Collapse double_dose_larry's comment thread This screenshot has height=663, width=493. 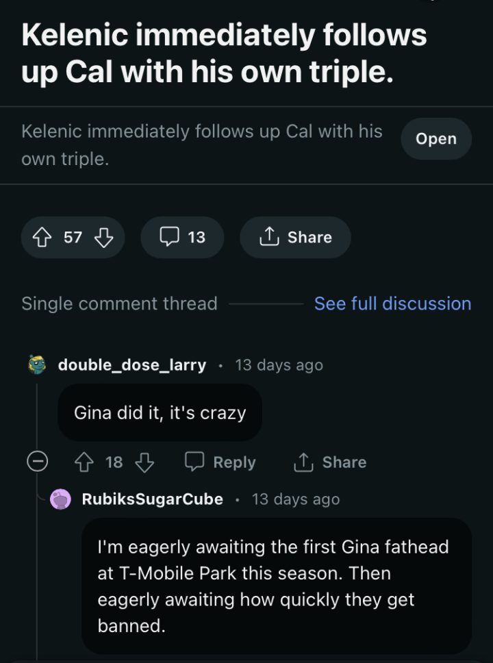pos(37,462)
